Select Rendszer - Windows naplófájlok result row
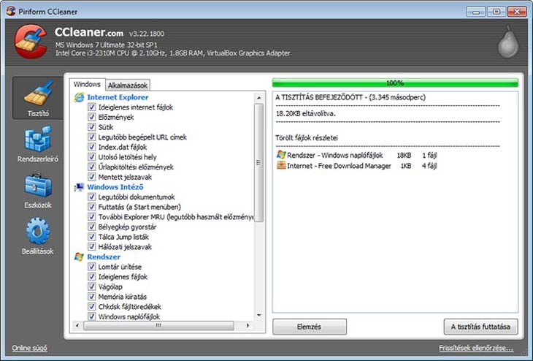 click(x=337, y=155)
